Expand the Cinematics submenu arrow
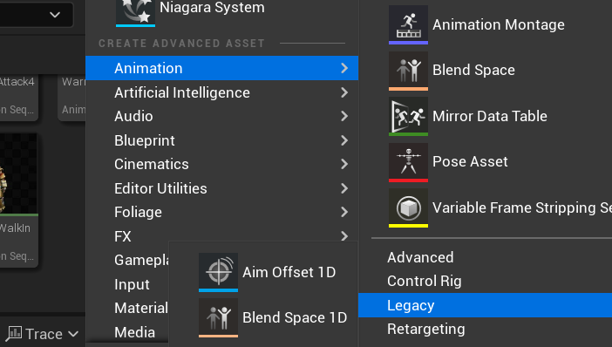Viewport: 612px width, 347px height. (x=344, y=164)
